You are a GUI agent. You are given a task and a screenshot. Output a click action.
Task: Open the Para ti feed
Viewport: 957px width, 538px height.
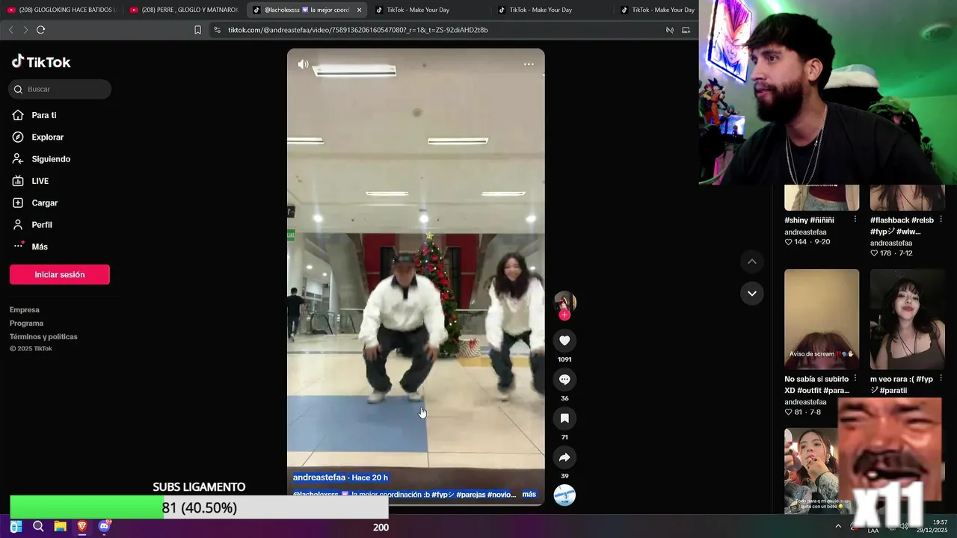43,115
